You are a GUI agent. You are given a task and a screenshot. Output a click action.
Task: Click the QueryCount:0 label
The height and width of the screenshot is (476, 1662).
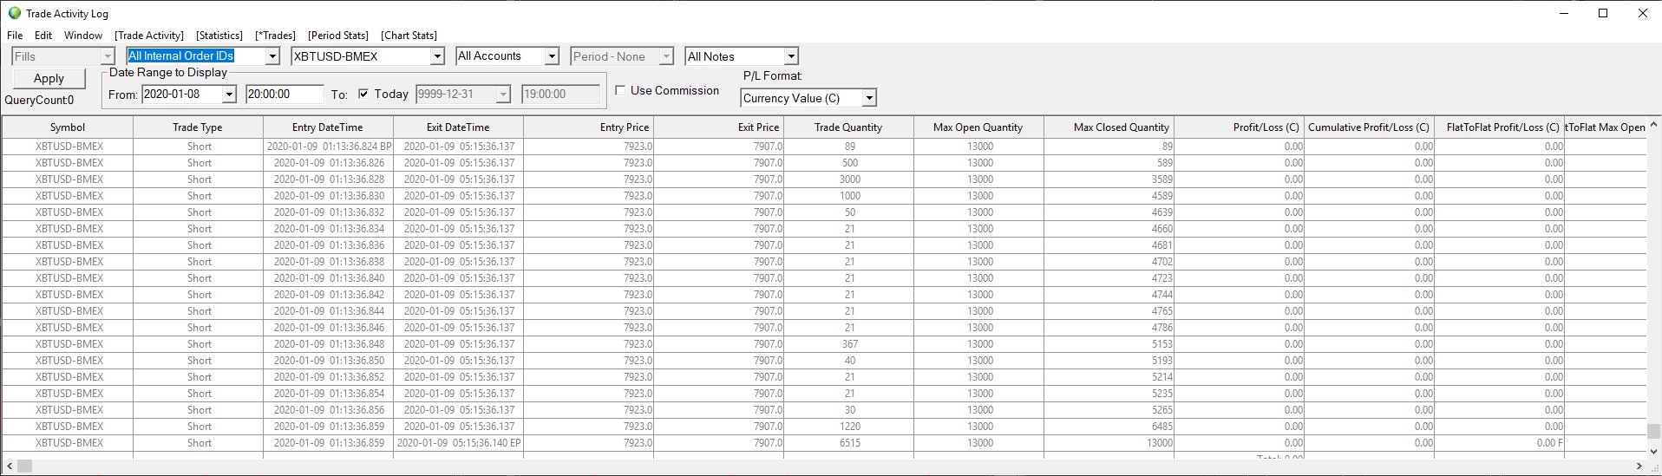point(39,101)
